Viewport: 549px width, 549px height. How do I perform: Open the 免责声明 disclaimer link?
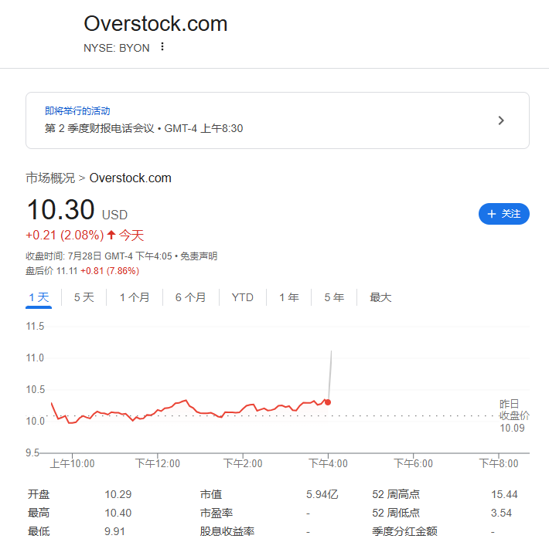point(199,256)
